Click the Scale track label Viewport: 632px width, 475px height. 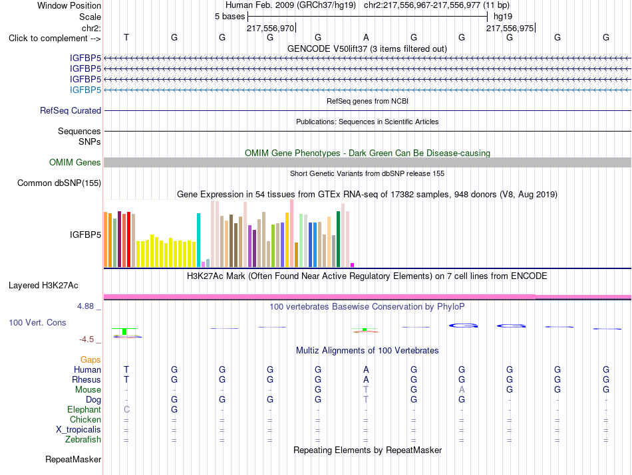click(90, 17)
